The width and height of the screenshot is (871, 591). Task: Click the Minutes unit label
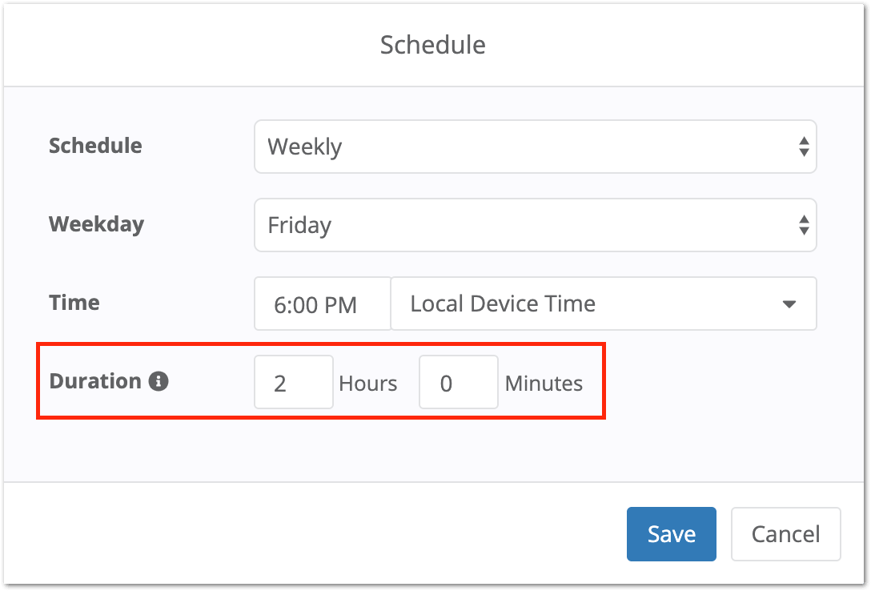[544, 384]
